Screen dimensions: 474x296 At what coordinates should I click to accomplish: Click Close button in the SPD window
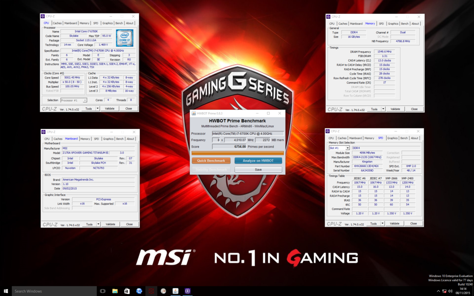pyautogui.click(x=413, y=223)
